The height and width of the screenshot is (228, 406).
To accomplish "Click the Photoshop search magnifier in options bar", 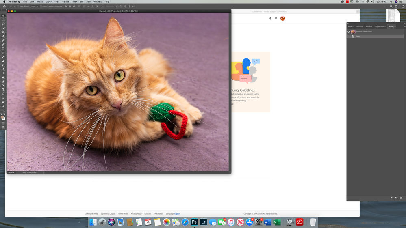I will click(391, 6).
